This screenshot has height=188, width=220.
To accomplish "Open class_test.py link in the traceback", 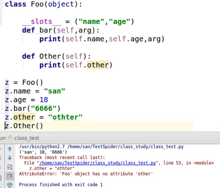I will point(98,163).
